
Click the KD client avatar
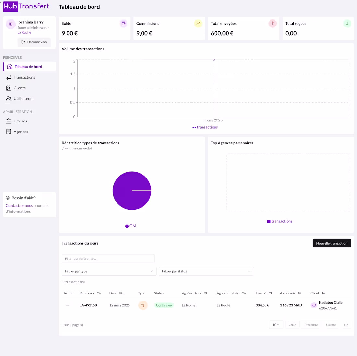(314, 305)
